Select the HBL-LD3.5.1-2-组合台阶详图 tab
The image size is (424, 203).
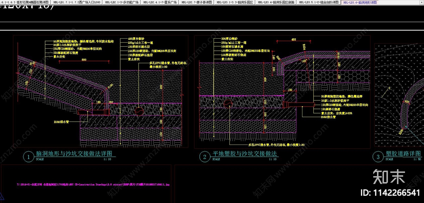[x=319, y=2]
